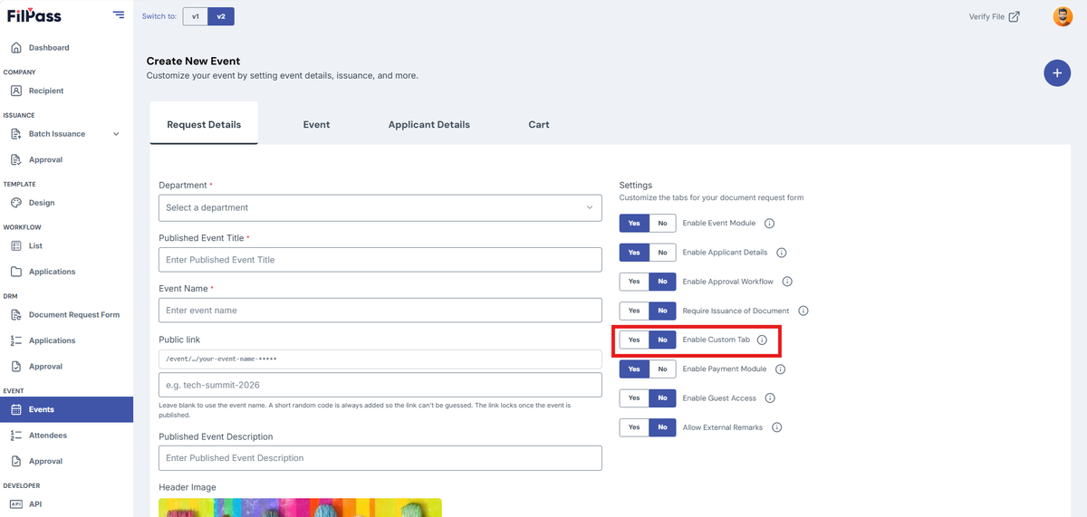Click the Issuance Approval document icon
The height and width of the screenshot is (517, 1087).
coord(16,159)
